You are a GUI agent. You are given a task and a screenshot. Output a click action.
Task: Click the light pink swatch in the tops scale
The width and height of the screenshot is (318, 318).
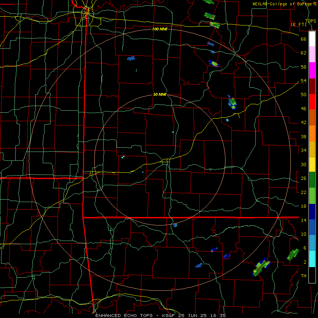312,54
